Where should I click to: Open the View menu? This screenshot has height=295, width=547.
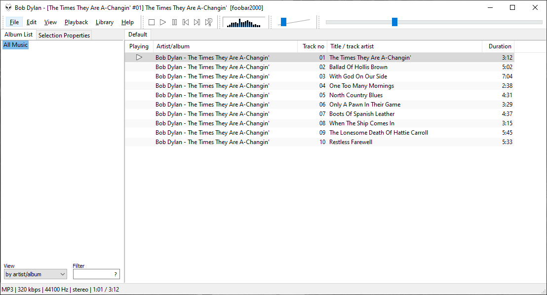tap(50, 22)
